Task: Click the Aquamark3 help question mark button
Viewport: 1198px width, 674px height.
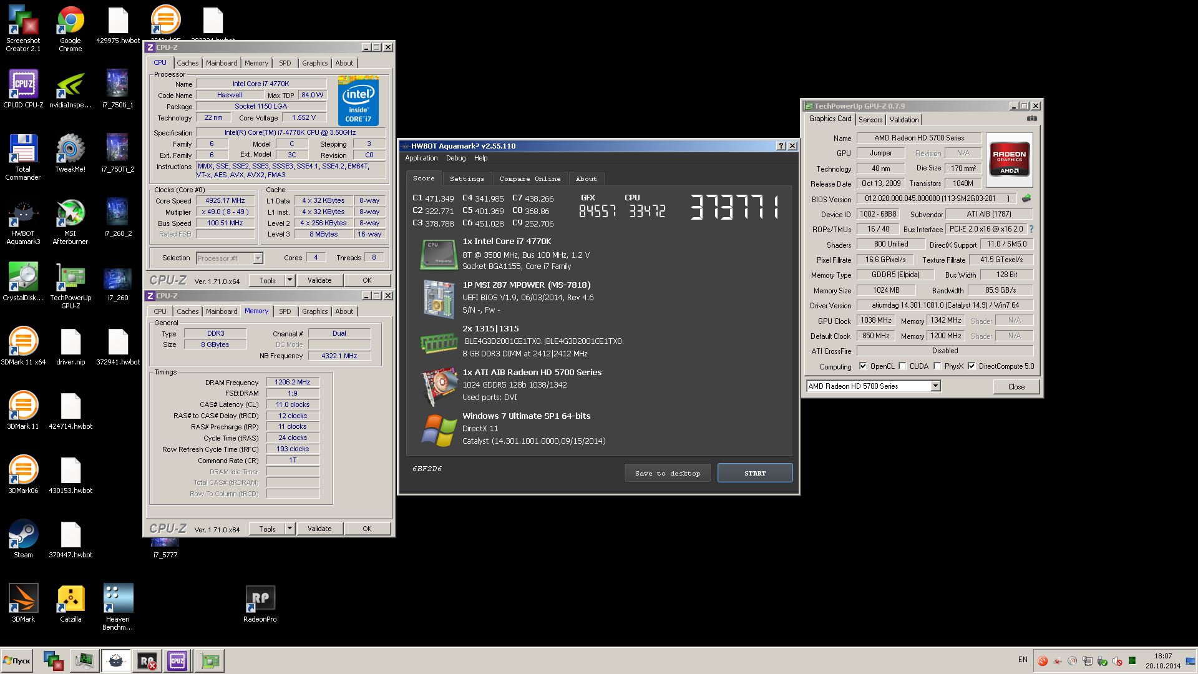Action: (x=781, y=146)
